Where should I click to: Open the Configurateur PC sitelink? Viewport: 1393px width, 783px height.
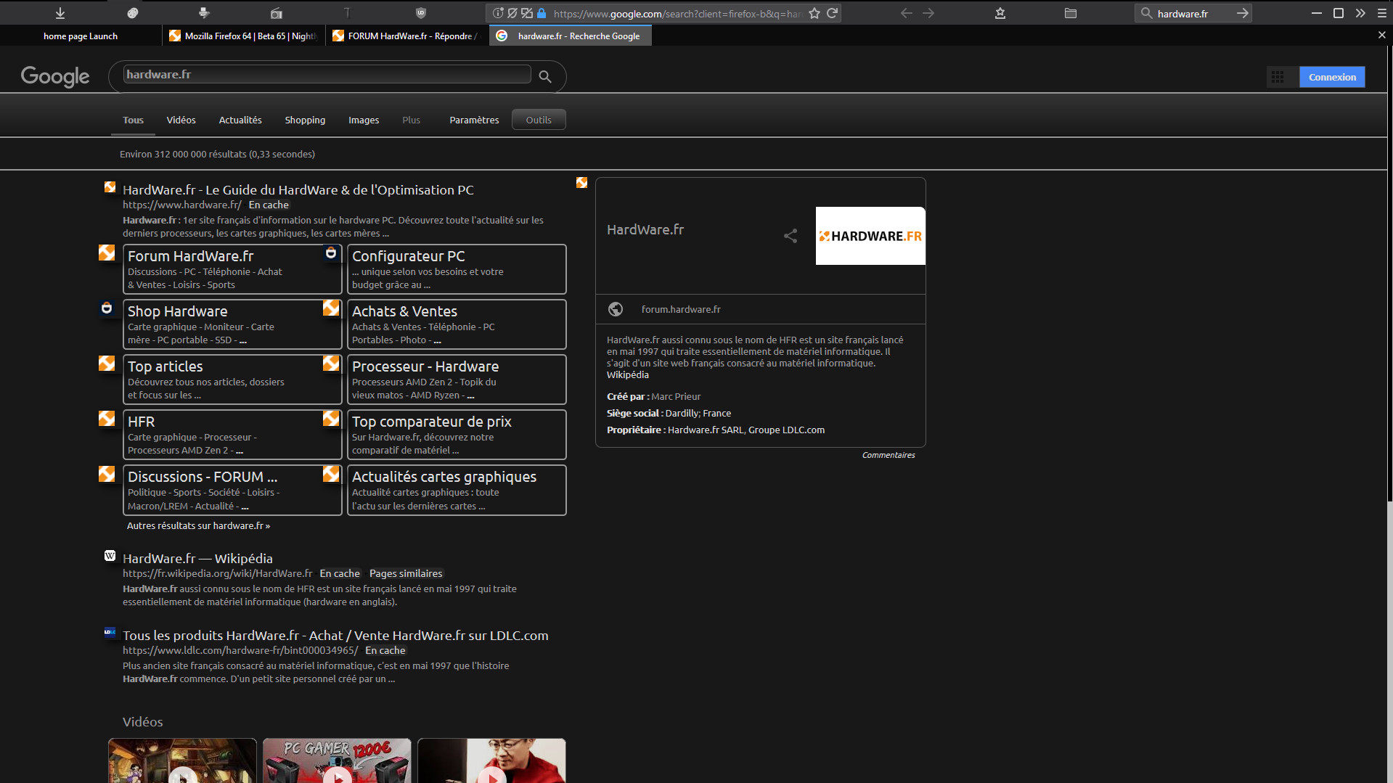[409, 256]
